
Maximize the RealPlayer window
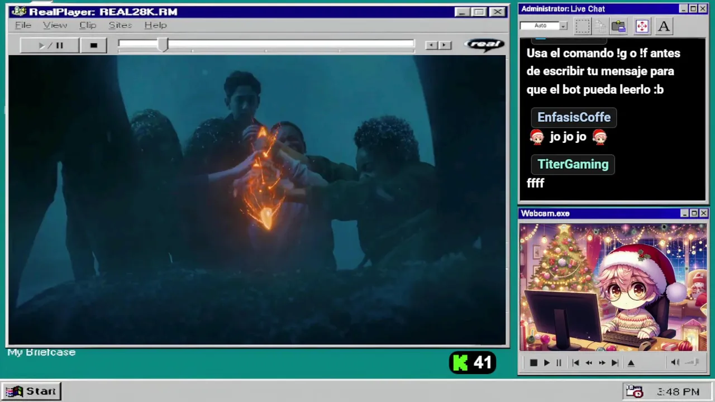pyautogui.click(x=478, y=12)
